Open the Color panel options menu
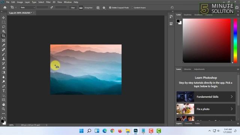This screenshot has height=135, width=240. tap(238, 15)
